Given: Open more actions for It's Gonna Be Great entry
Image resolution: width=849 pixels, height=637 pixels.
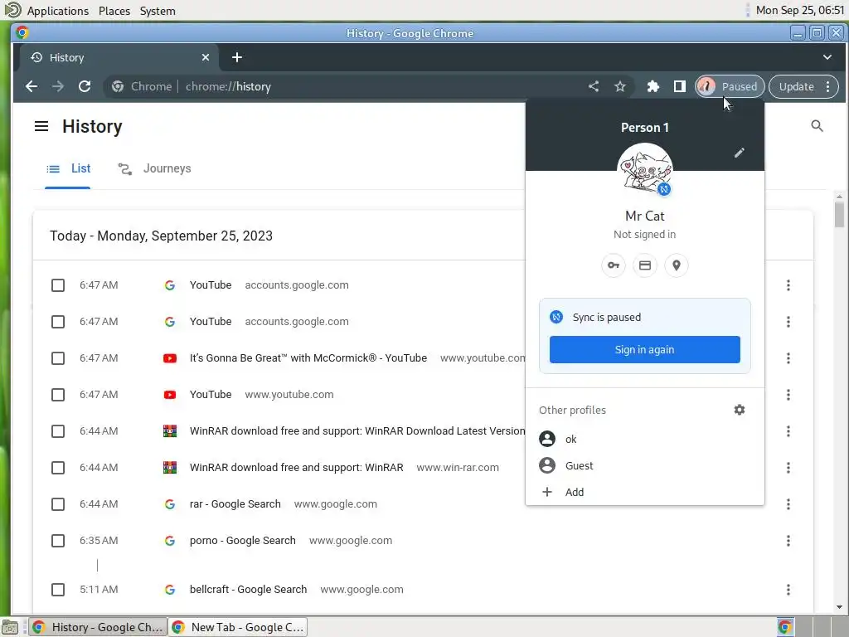Looking at the screenshot, I should point(788,358).
